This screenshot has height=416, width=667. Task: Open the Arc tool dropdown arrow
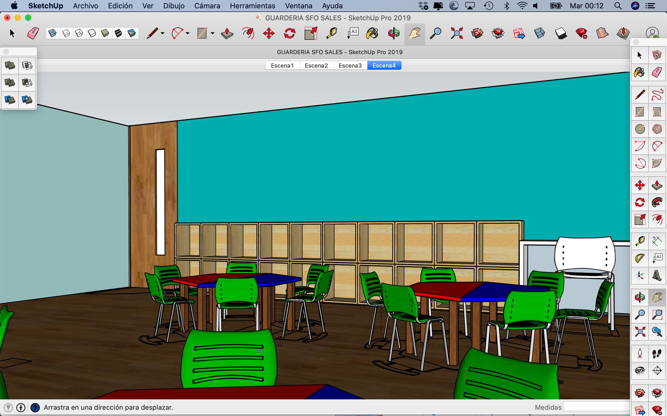pyautogui.click(x=188, y=34)
